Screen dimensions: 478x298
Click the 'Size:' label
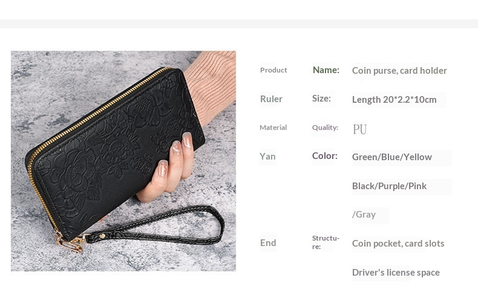tap(321, 99)
